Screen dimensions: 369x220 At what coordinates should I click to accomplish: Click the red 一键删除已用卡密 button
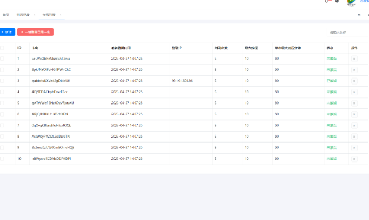click(x=35, y=33)
